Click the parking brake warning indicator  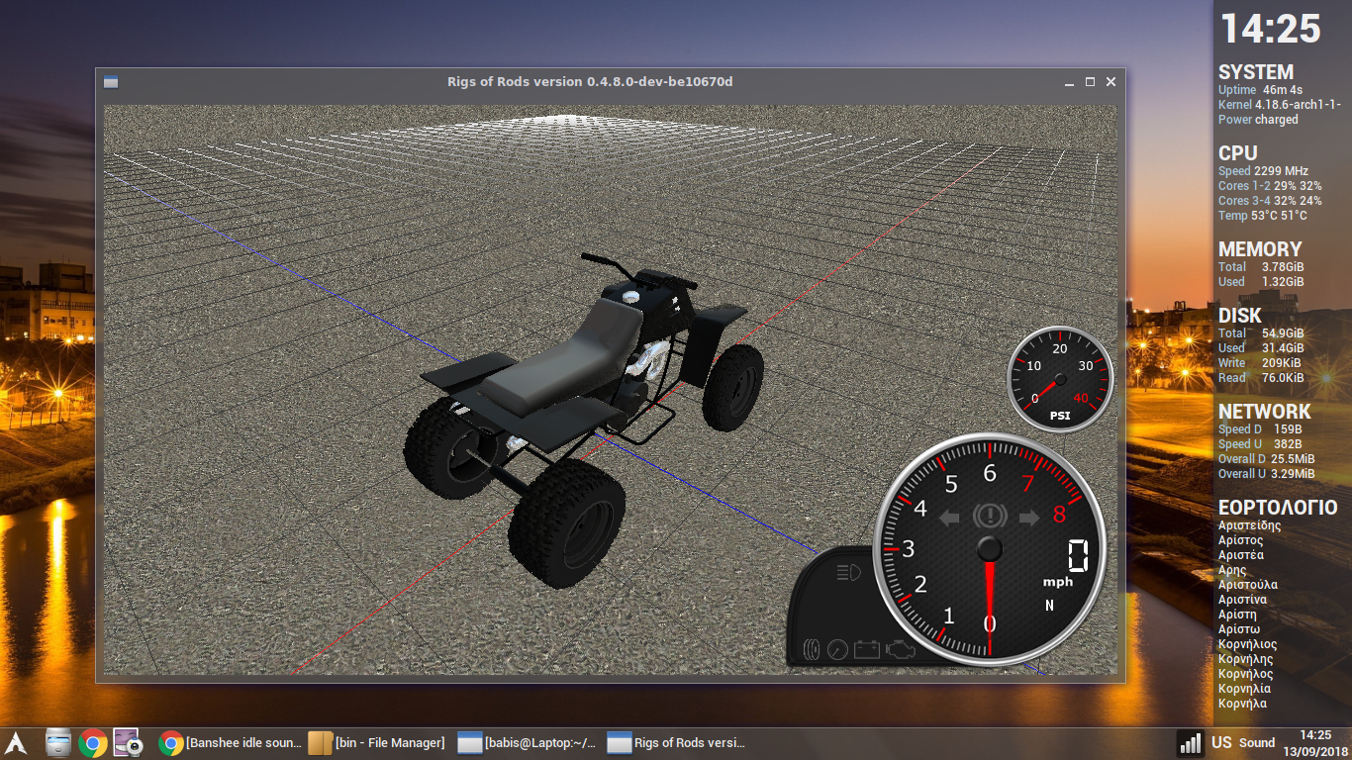click(x=990, y=516)
